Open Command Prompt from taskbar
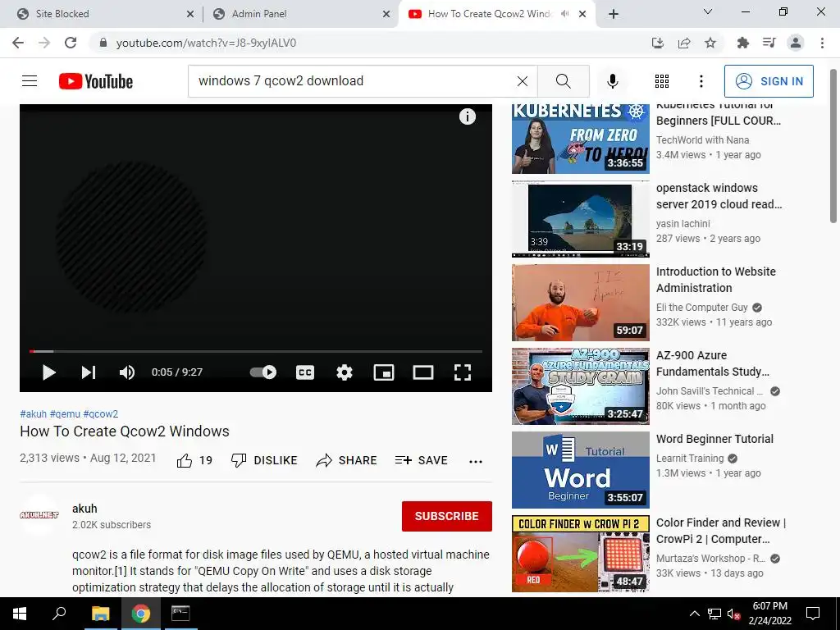 [x=180, y=614]
